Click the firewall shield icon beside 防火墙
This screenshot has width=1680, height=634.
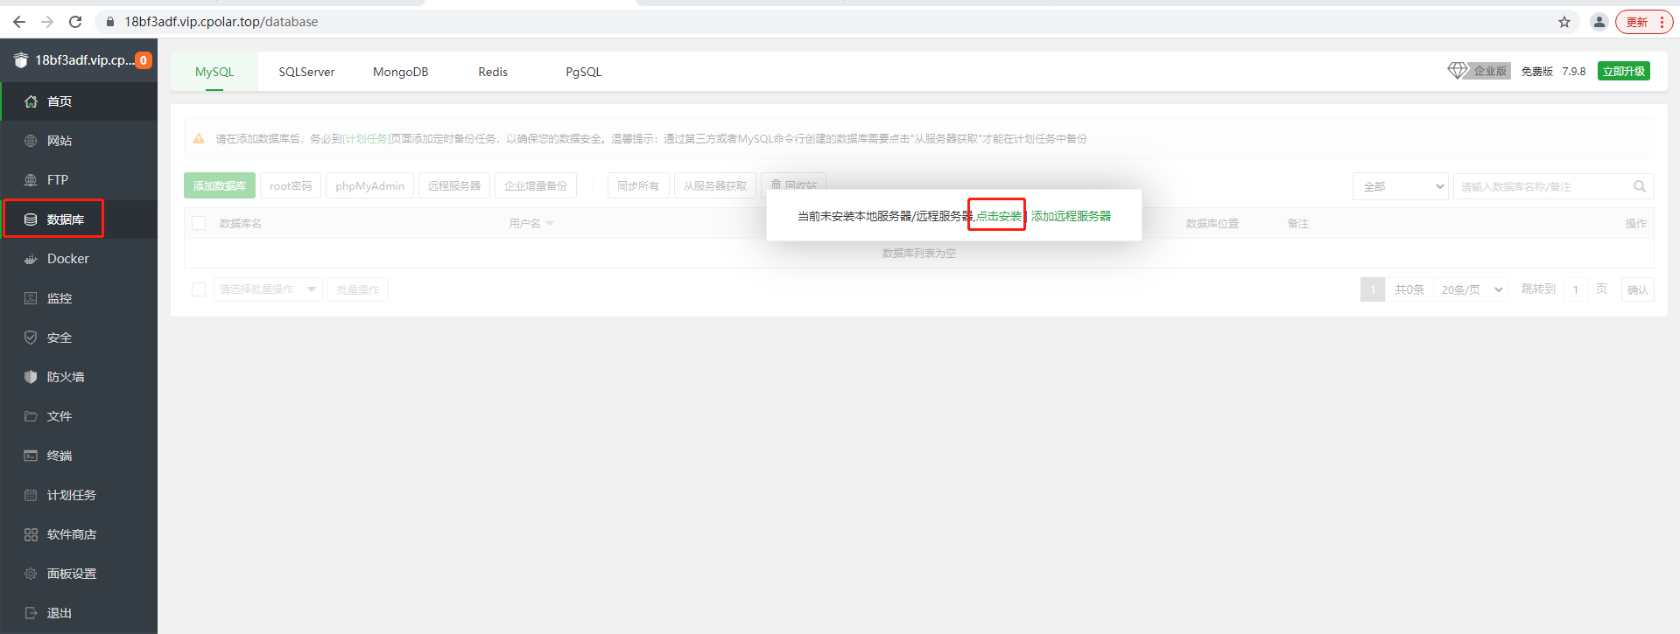[31, 377]
